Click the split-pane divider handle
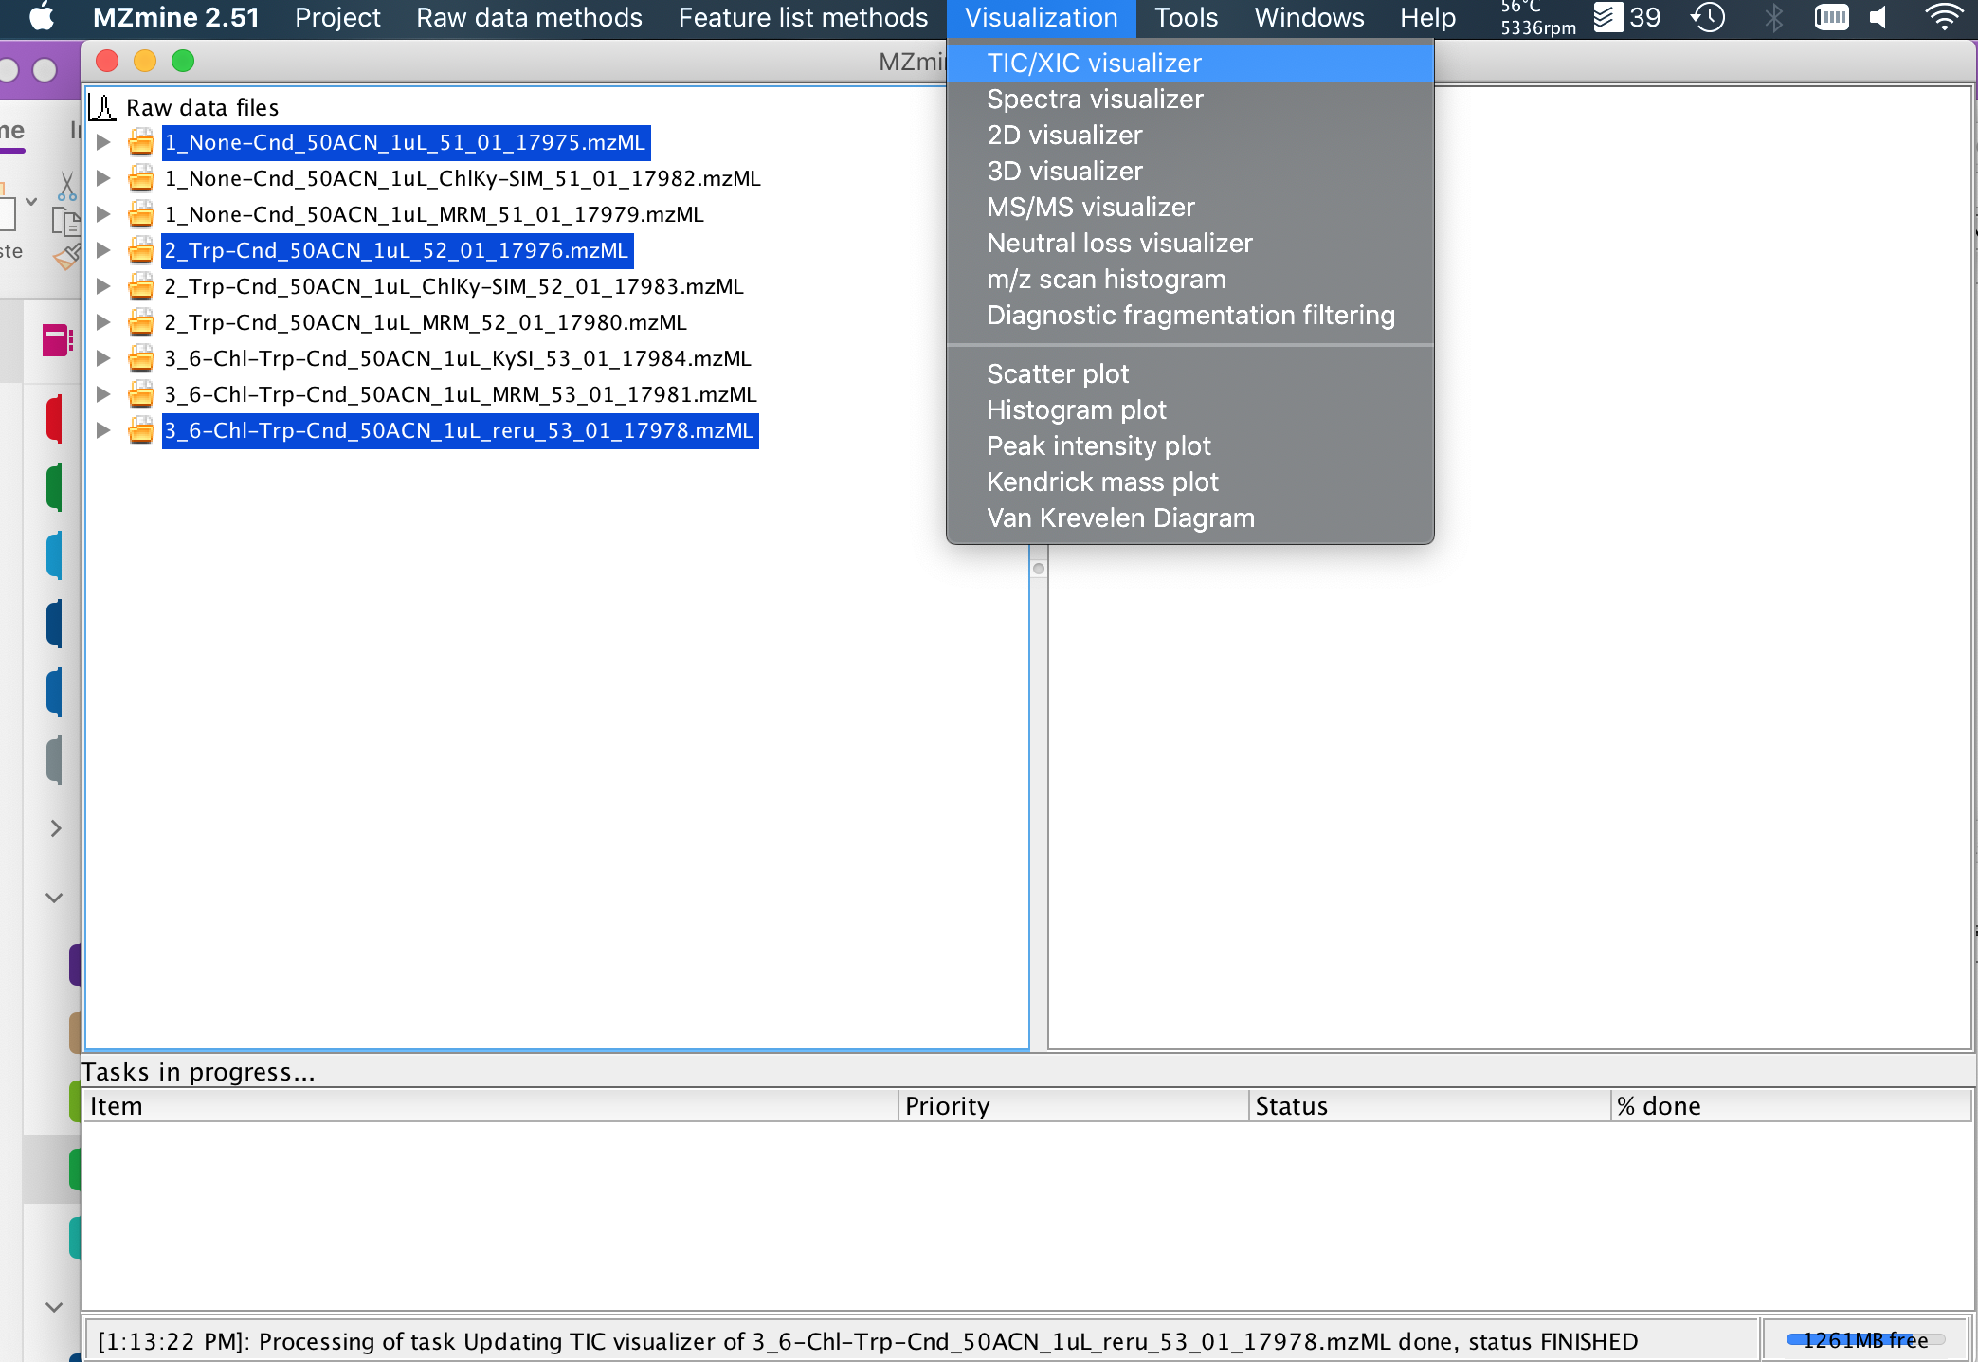Viewport: 1978px width, 1362px height. pos(1039,569)
